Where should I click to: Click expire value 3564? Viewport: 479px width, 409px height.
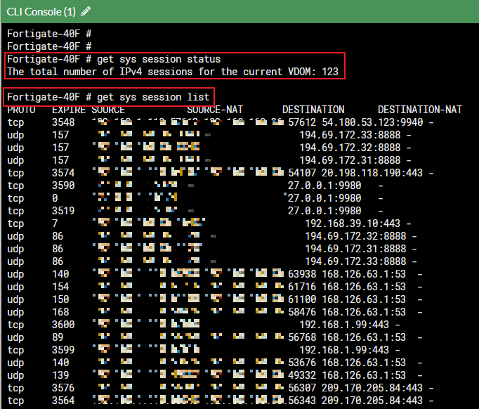[x=63, y=401]
